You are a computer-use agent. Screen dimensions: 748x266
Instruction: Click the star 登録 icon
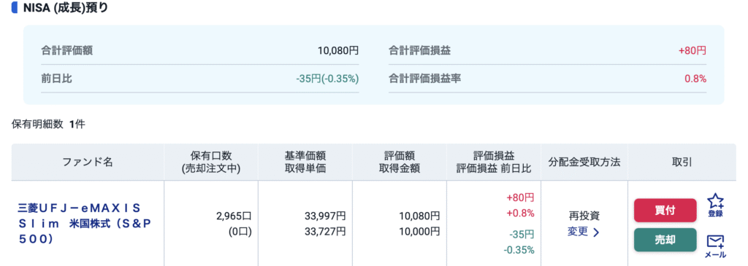[x=715, y=205]
